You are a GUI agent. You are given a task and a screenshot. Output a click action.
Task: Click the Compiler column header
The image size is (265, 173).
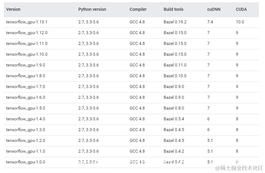tap(138, 9)
